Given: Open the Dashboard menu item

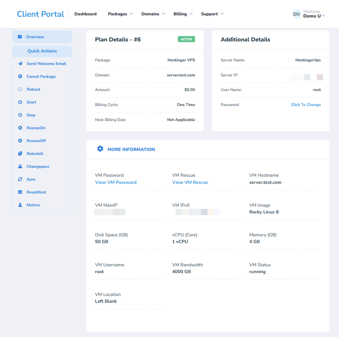Looking at the screenshot, I should click(85, 14).
